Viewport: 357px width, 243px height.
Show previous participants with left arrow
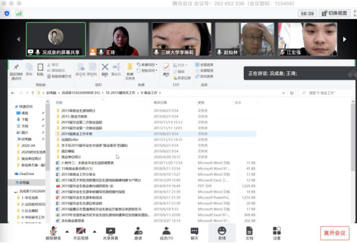point(18,39)
